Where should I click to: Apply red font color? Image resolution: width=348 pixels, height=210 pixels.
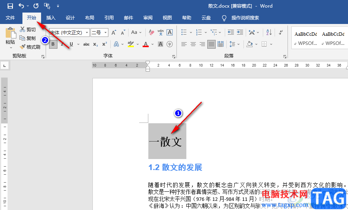[x=146, y=44]
